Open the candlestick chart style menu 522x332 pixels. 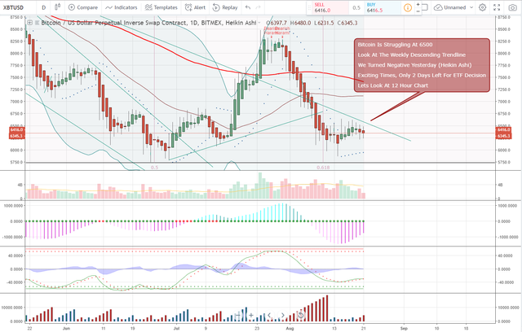point(57,7)
